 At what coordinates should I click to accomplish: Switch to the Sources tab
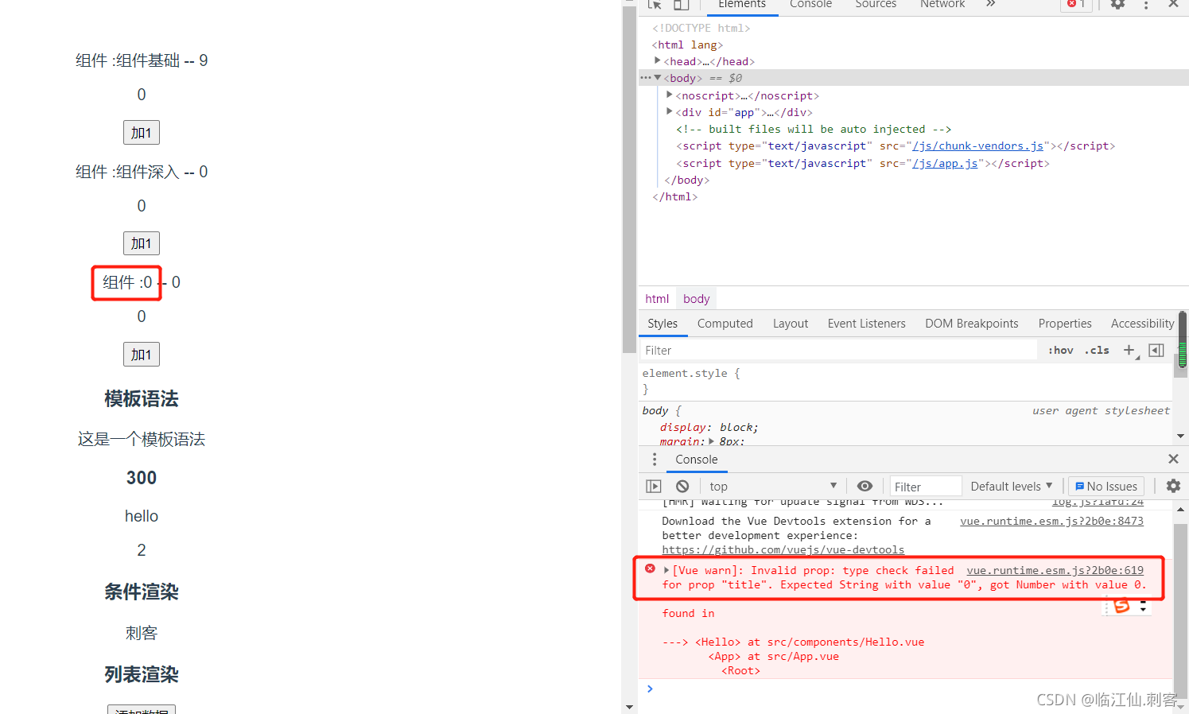876,5
